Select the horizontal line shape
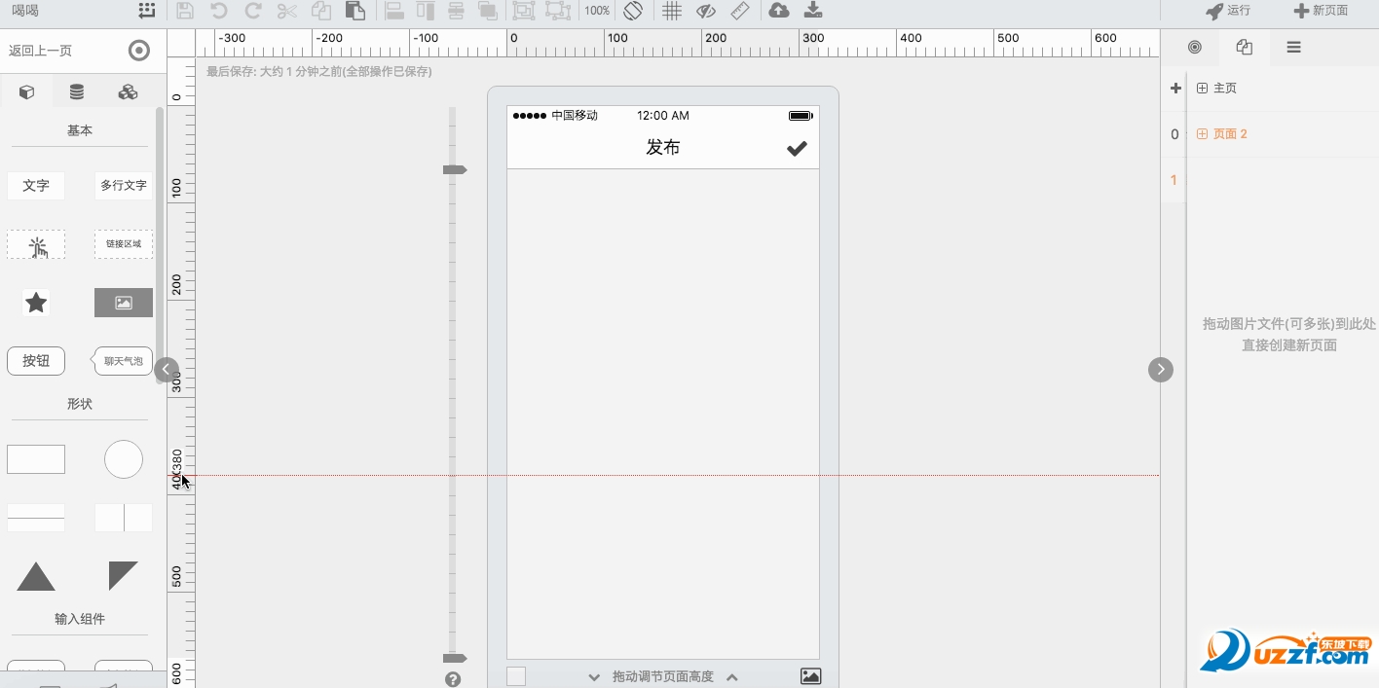This screenshot has height=688, width=1379. click(36, 518)
